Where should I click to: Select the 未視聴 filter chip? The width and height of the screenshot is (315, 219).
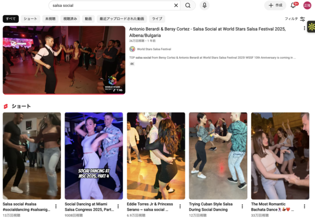pos(50,19)
